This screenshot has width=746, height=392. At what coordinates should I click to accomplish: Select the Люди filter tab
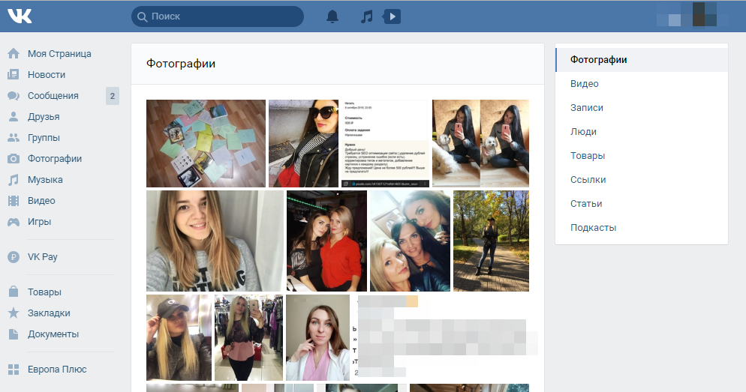pos(583,132)
